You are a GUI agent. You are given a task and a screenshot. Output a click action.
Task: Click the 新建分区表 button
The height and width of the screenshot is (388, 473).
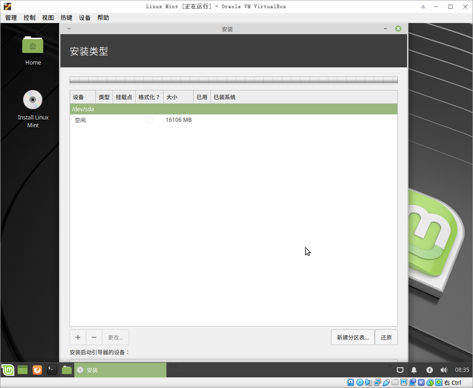[x=353, y=337]
